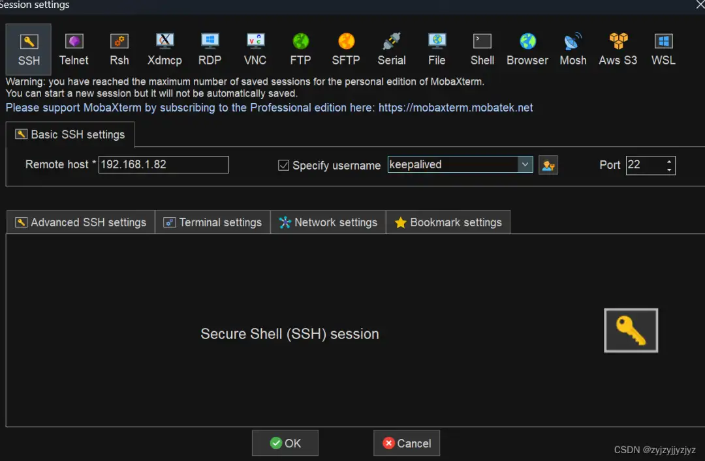Select the Serial session type

click(391, 50)
